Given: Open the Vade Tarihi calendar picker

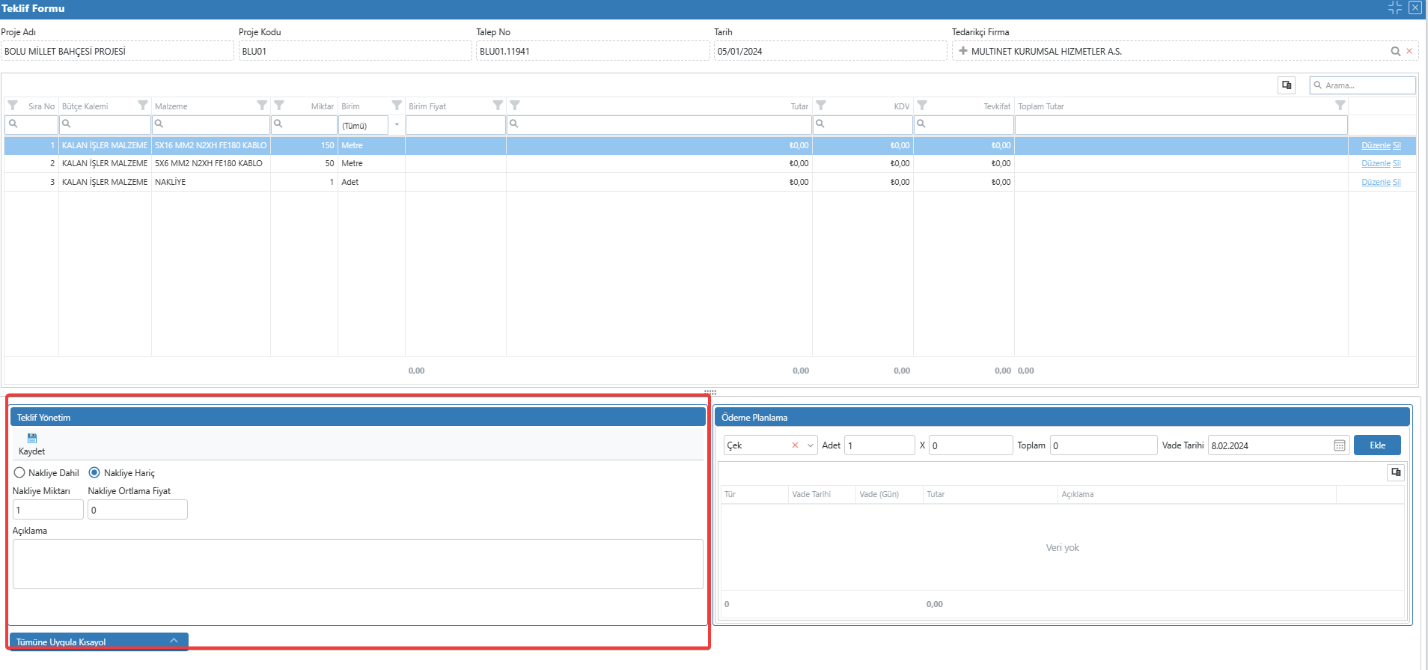Looking at the screenshot, I should (x=1340, y=445).
